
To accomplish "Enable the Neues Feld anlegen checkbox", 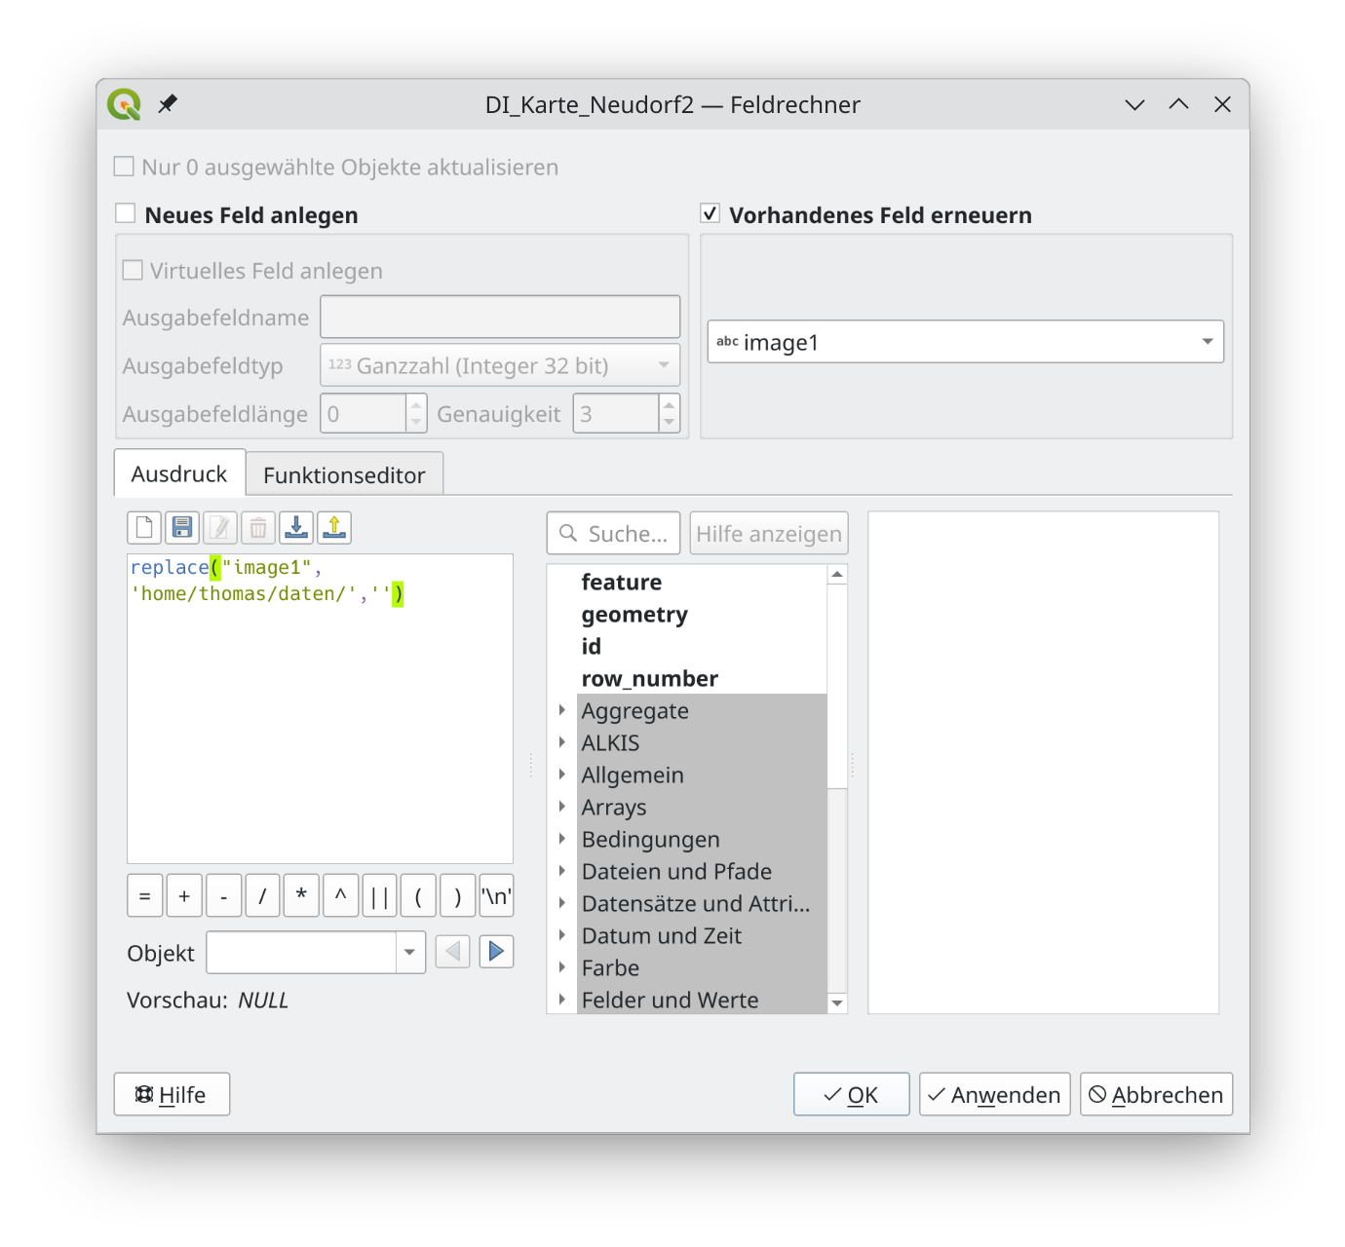I will (126, 214).
